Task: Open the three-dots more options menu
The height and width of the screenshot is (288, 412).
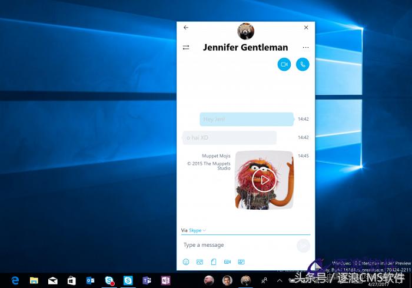Action: (305, 48)
